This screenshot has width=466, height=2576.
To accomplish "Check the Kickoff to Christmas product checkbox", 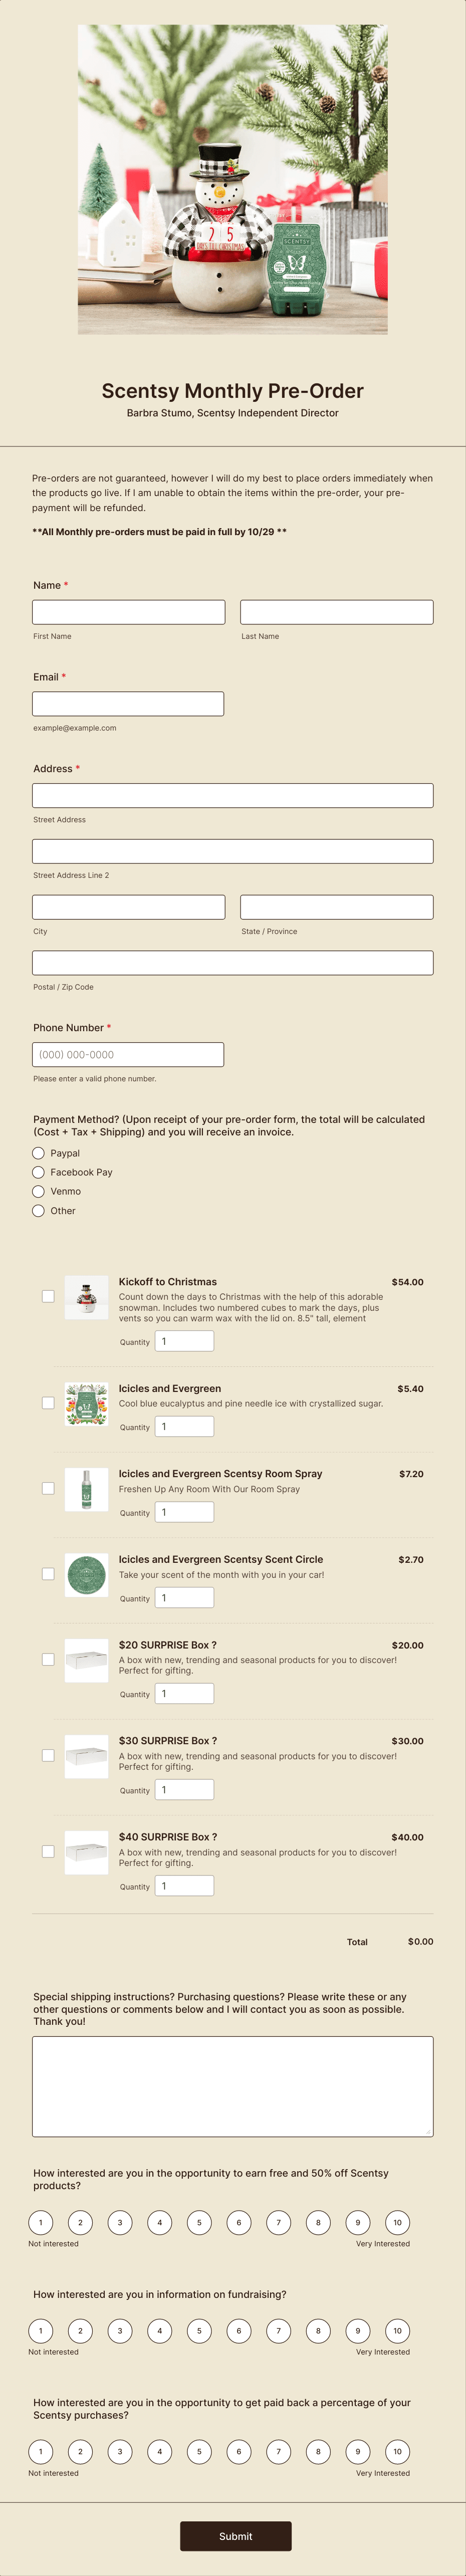I will point(47,1295).
